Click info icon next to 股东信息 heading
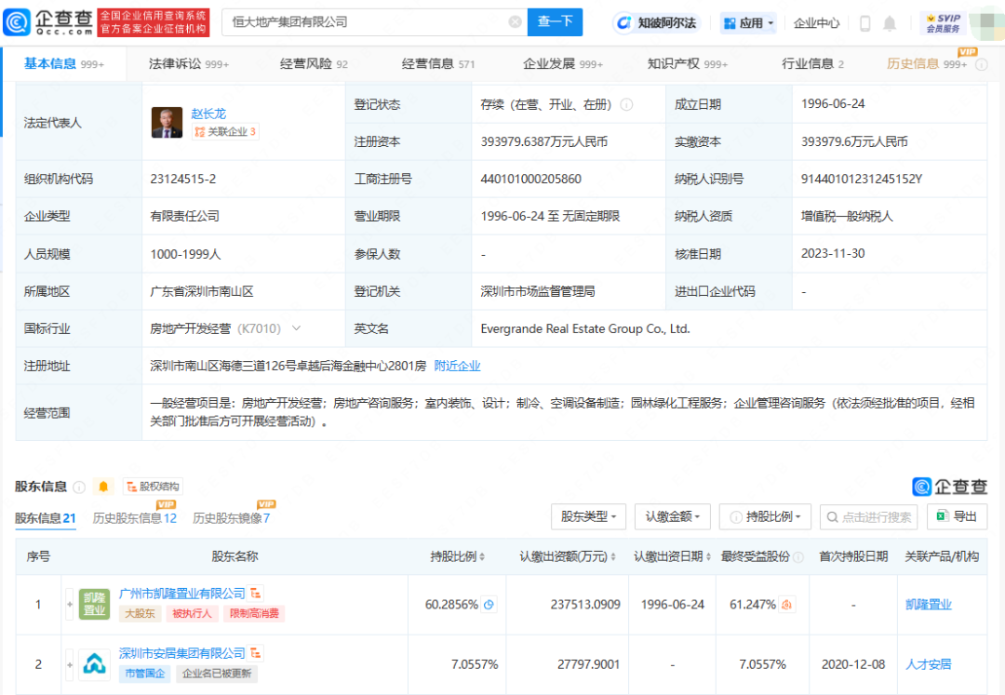1005x695 pixels. (x=79, y=487)
